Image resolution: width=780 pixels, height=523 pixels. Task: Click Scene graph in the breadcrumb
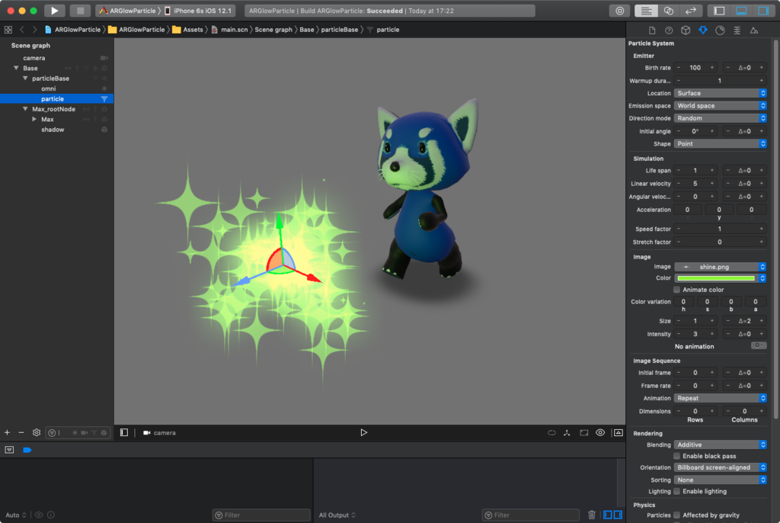[x=273, y=30]
